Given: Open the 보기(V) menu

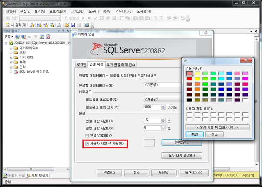Looking at the screenshot, I should [x=40, y=11].
